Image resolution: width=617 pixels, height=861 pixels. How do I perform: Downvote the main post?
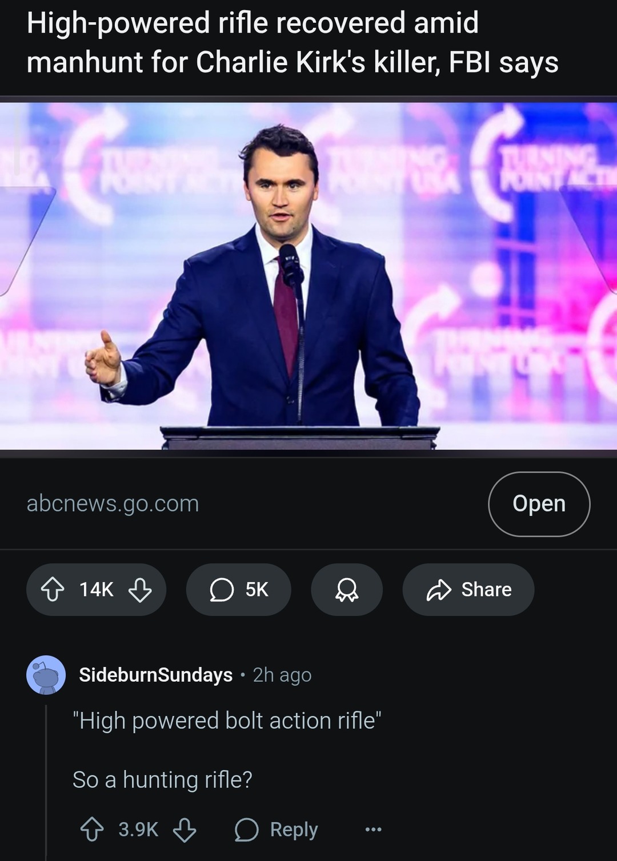[x=140, y=589]
